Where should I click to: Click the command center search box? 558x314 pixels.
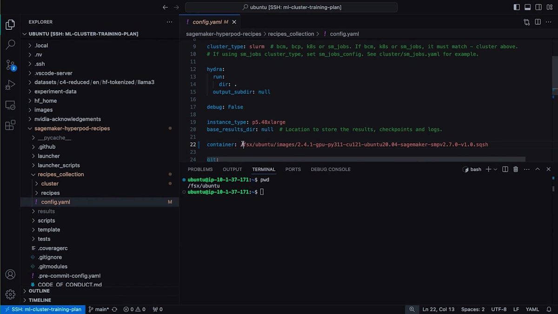point(292,7)
